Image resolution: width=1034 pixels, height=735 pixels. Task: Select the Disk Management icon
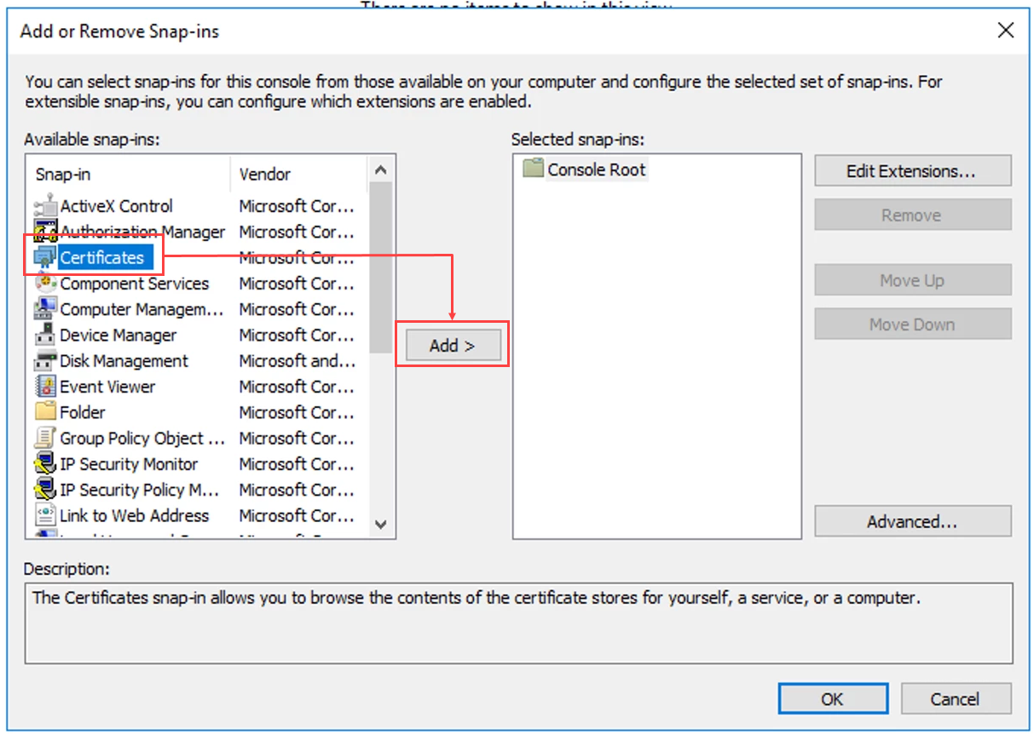pos(45,361)
